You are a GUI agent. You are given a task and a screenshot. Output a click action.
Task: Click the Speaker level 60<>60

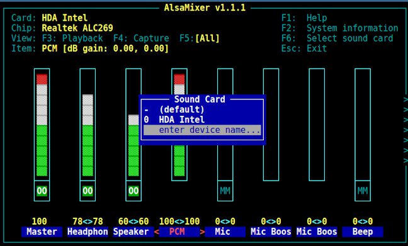pyautogui.click(x=133, y=221)
